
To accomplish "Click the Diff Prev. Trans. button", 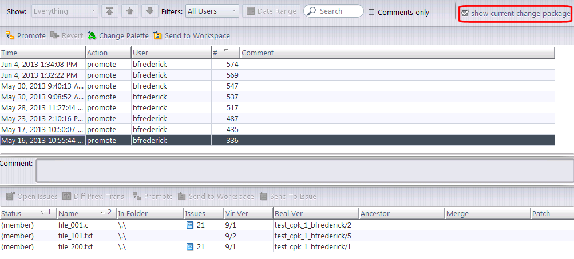I will 94,196.
